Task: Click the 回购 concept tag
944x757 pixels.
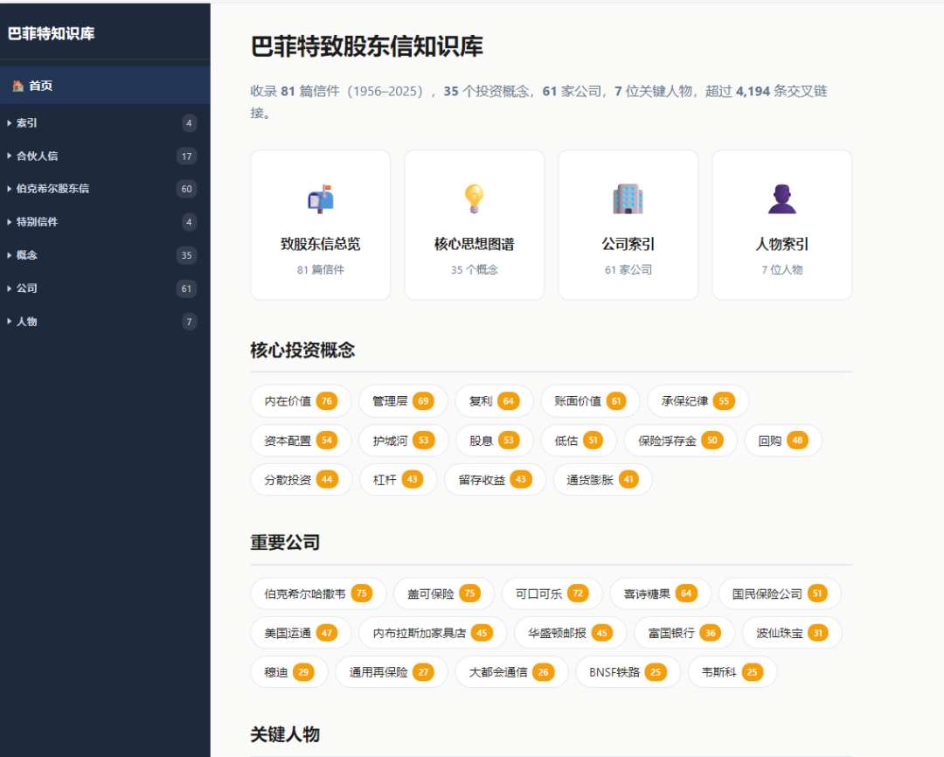Action: 782,441
